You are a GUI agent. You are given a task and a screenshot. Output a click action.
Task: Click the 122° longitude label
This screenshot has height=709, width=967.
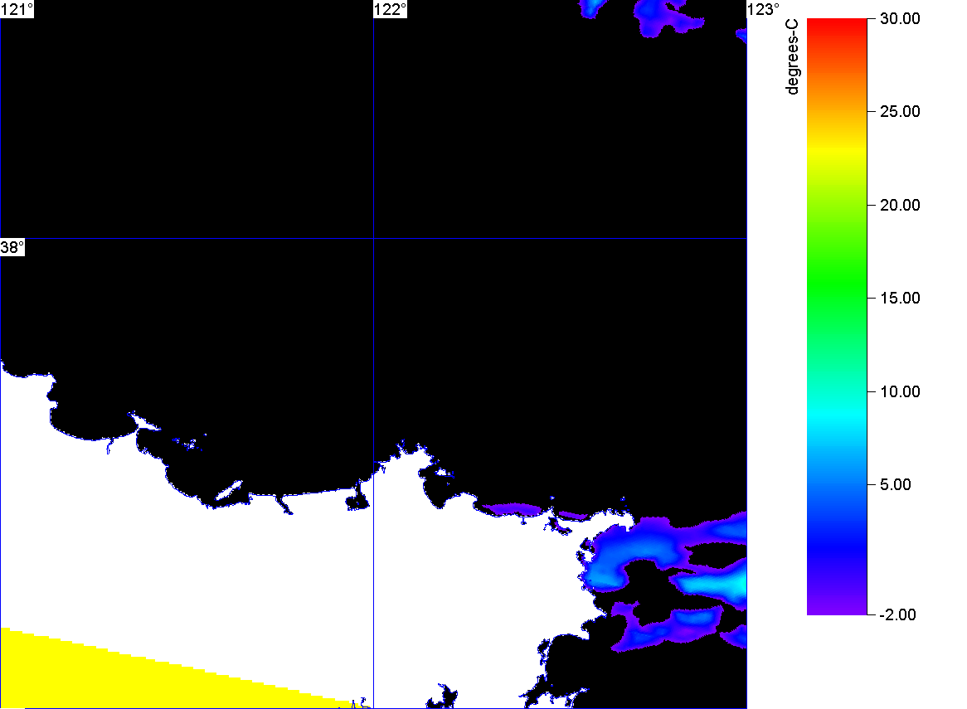[x=391, y=9]
